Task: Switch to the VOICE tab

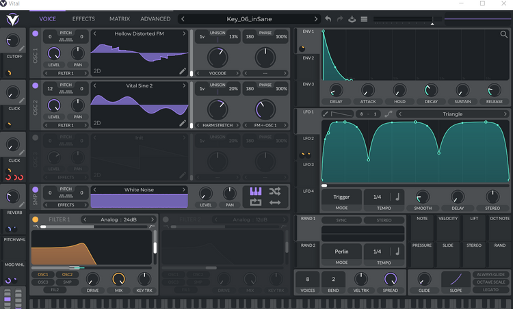Action: [47, 19]
